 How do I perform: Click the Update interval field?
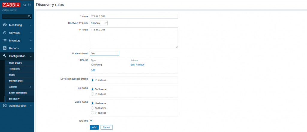click(x=104, y=53)
